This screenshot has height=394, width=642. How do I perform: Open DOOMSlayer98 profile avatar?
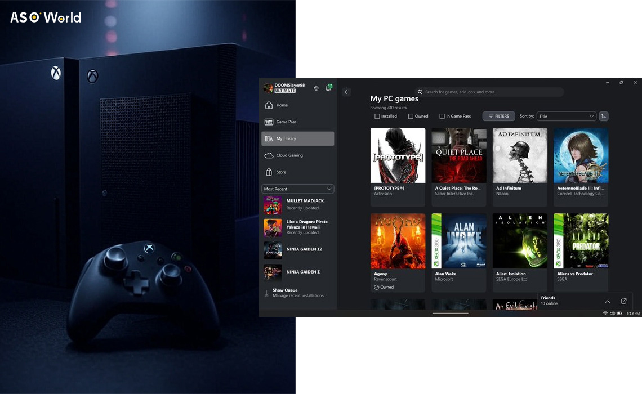tap(267, 88)
